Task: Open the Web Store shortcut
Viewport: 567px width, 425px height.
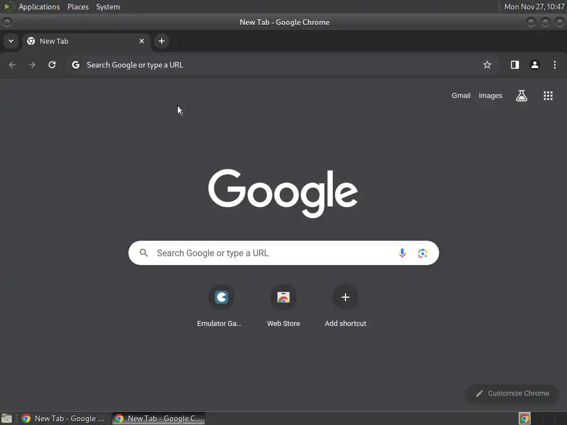Action: click(283, 305)
